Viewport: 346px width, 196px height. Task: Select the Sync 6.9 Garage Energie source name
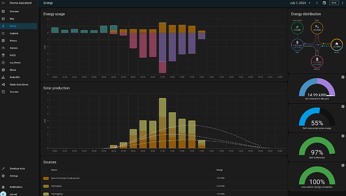tap(65, 178)
